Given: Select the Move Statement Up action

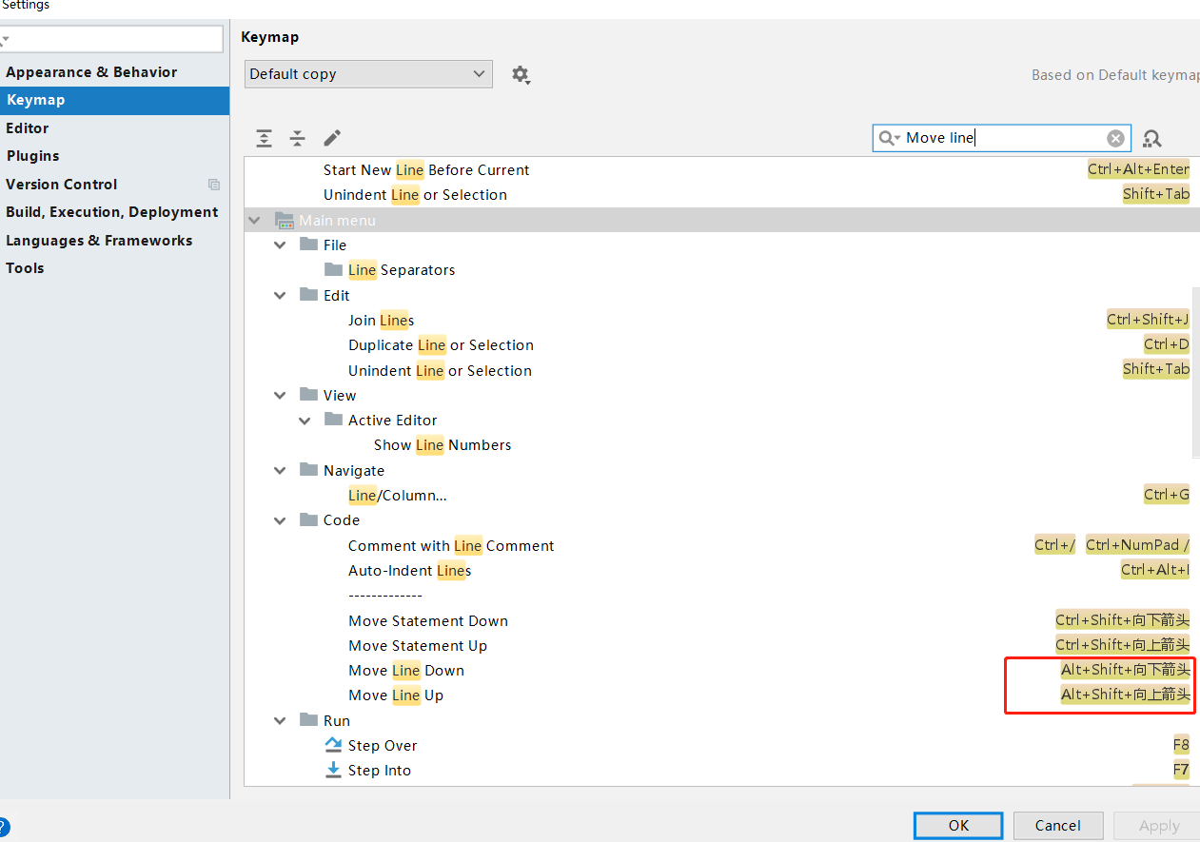Looking at the screenshot, I should point(418,646).
